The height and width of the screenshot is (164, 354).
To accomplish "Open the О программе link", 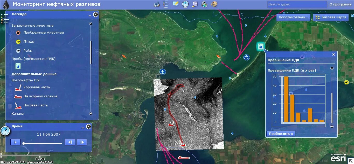I will (341, 4).
